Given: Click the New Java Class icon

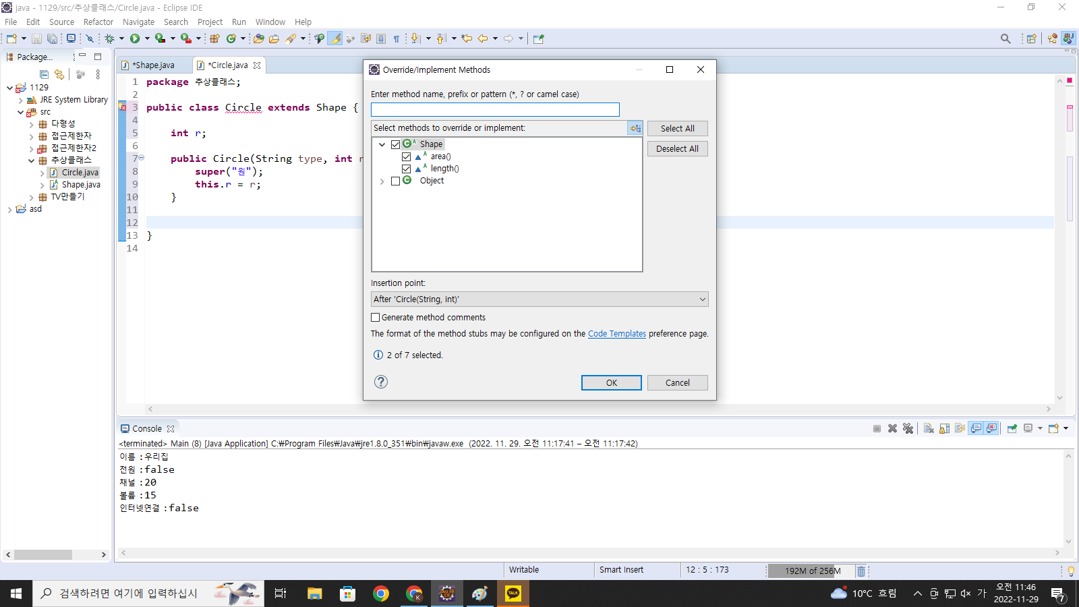Looking at the screenshot, I should pos(231,38).
